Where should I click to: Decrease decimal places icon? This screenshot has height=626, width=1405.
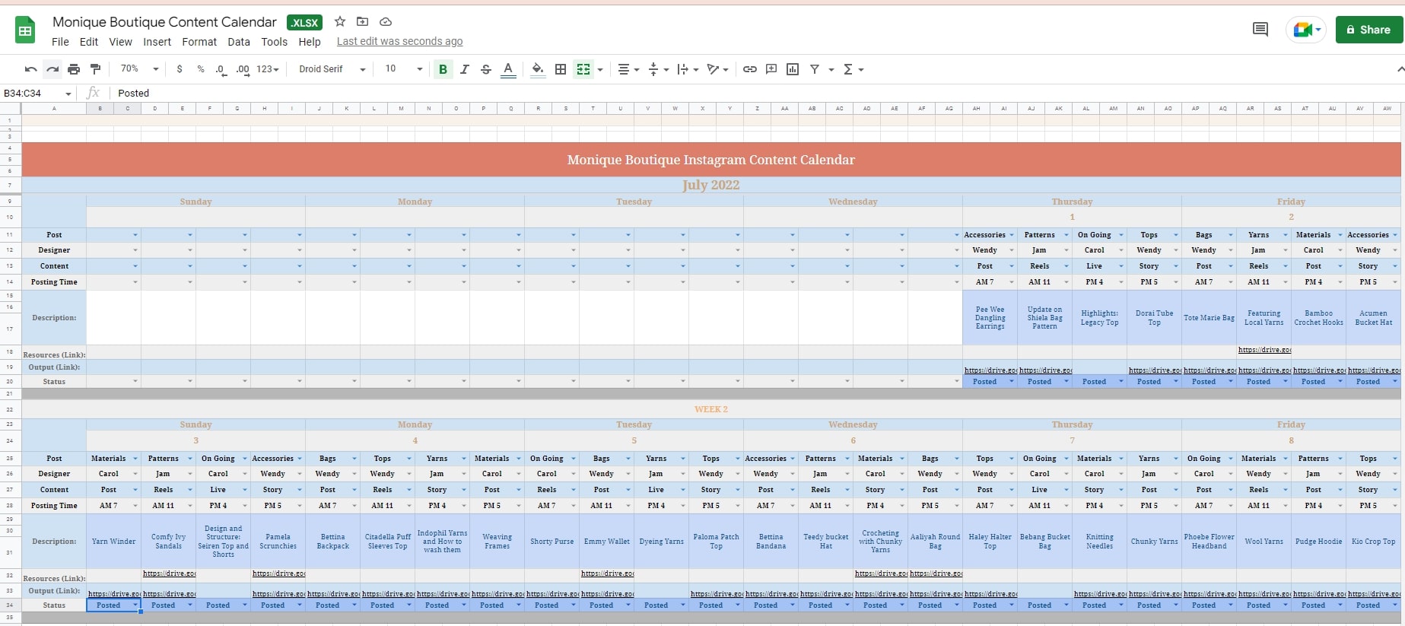click(x=221, y=69)
